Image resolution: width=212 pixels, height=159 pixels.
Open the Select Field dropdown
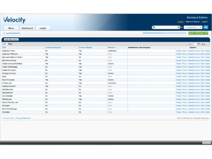tap(193, 28)
